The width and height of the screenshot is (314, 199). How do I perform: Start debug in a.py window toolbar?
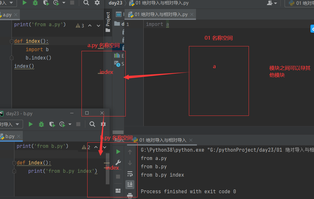(x=35, y=3)
